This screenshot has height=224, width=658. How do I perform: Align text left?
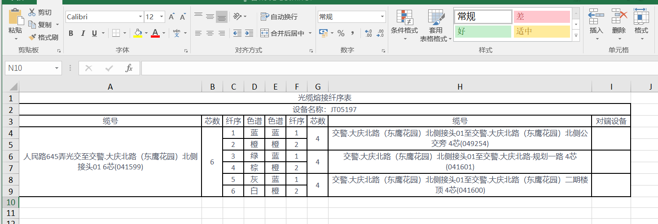(x=198, y=33)
